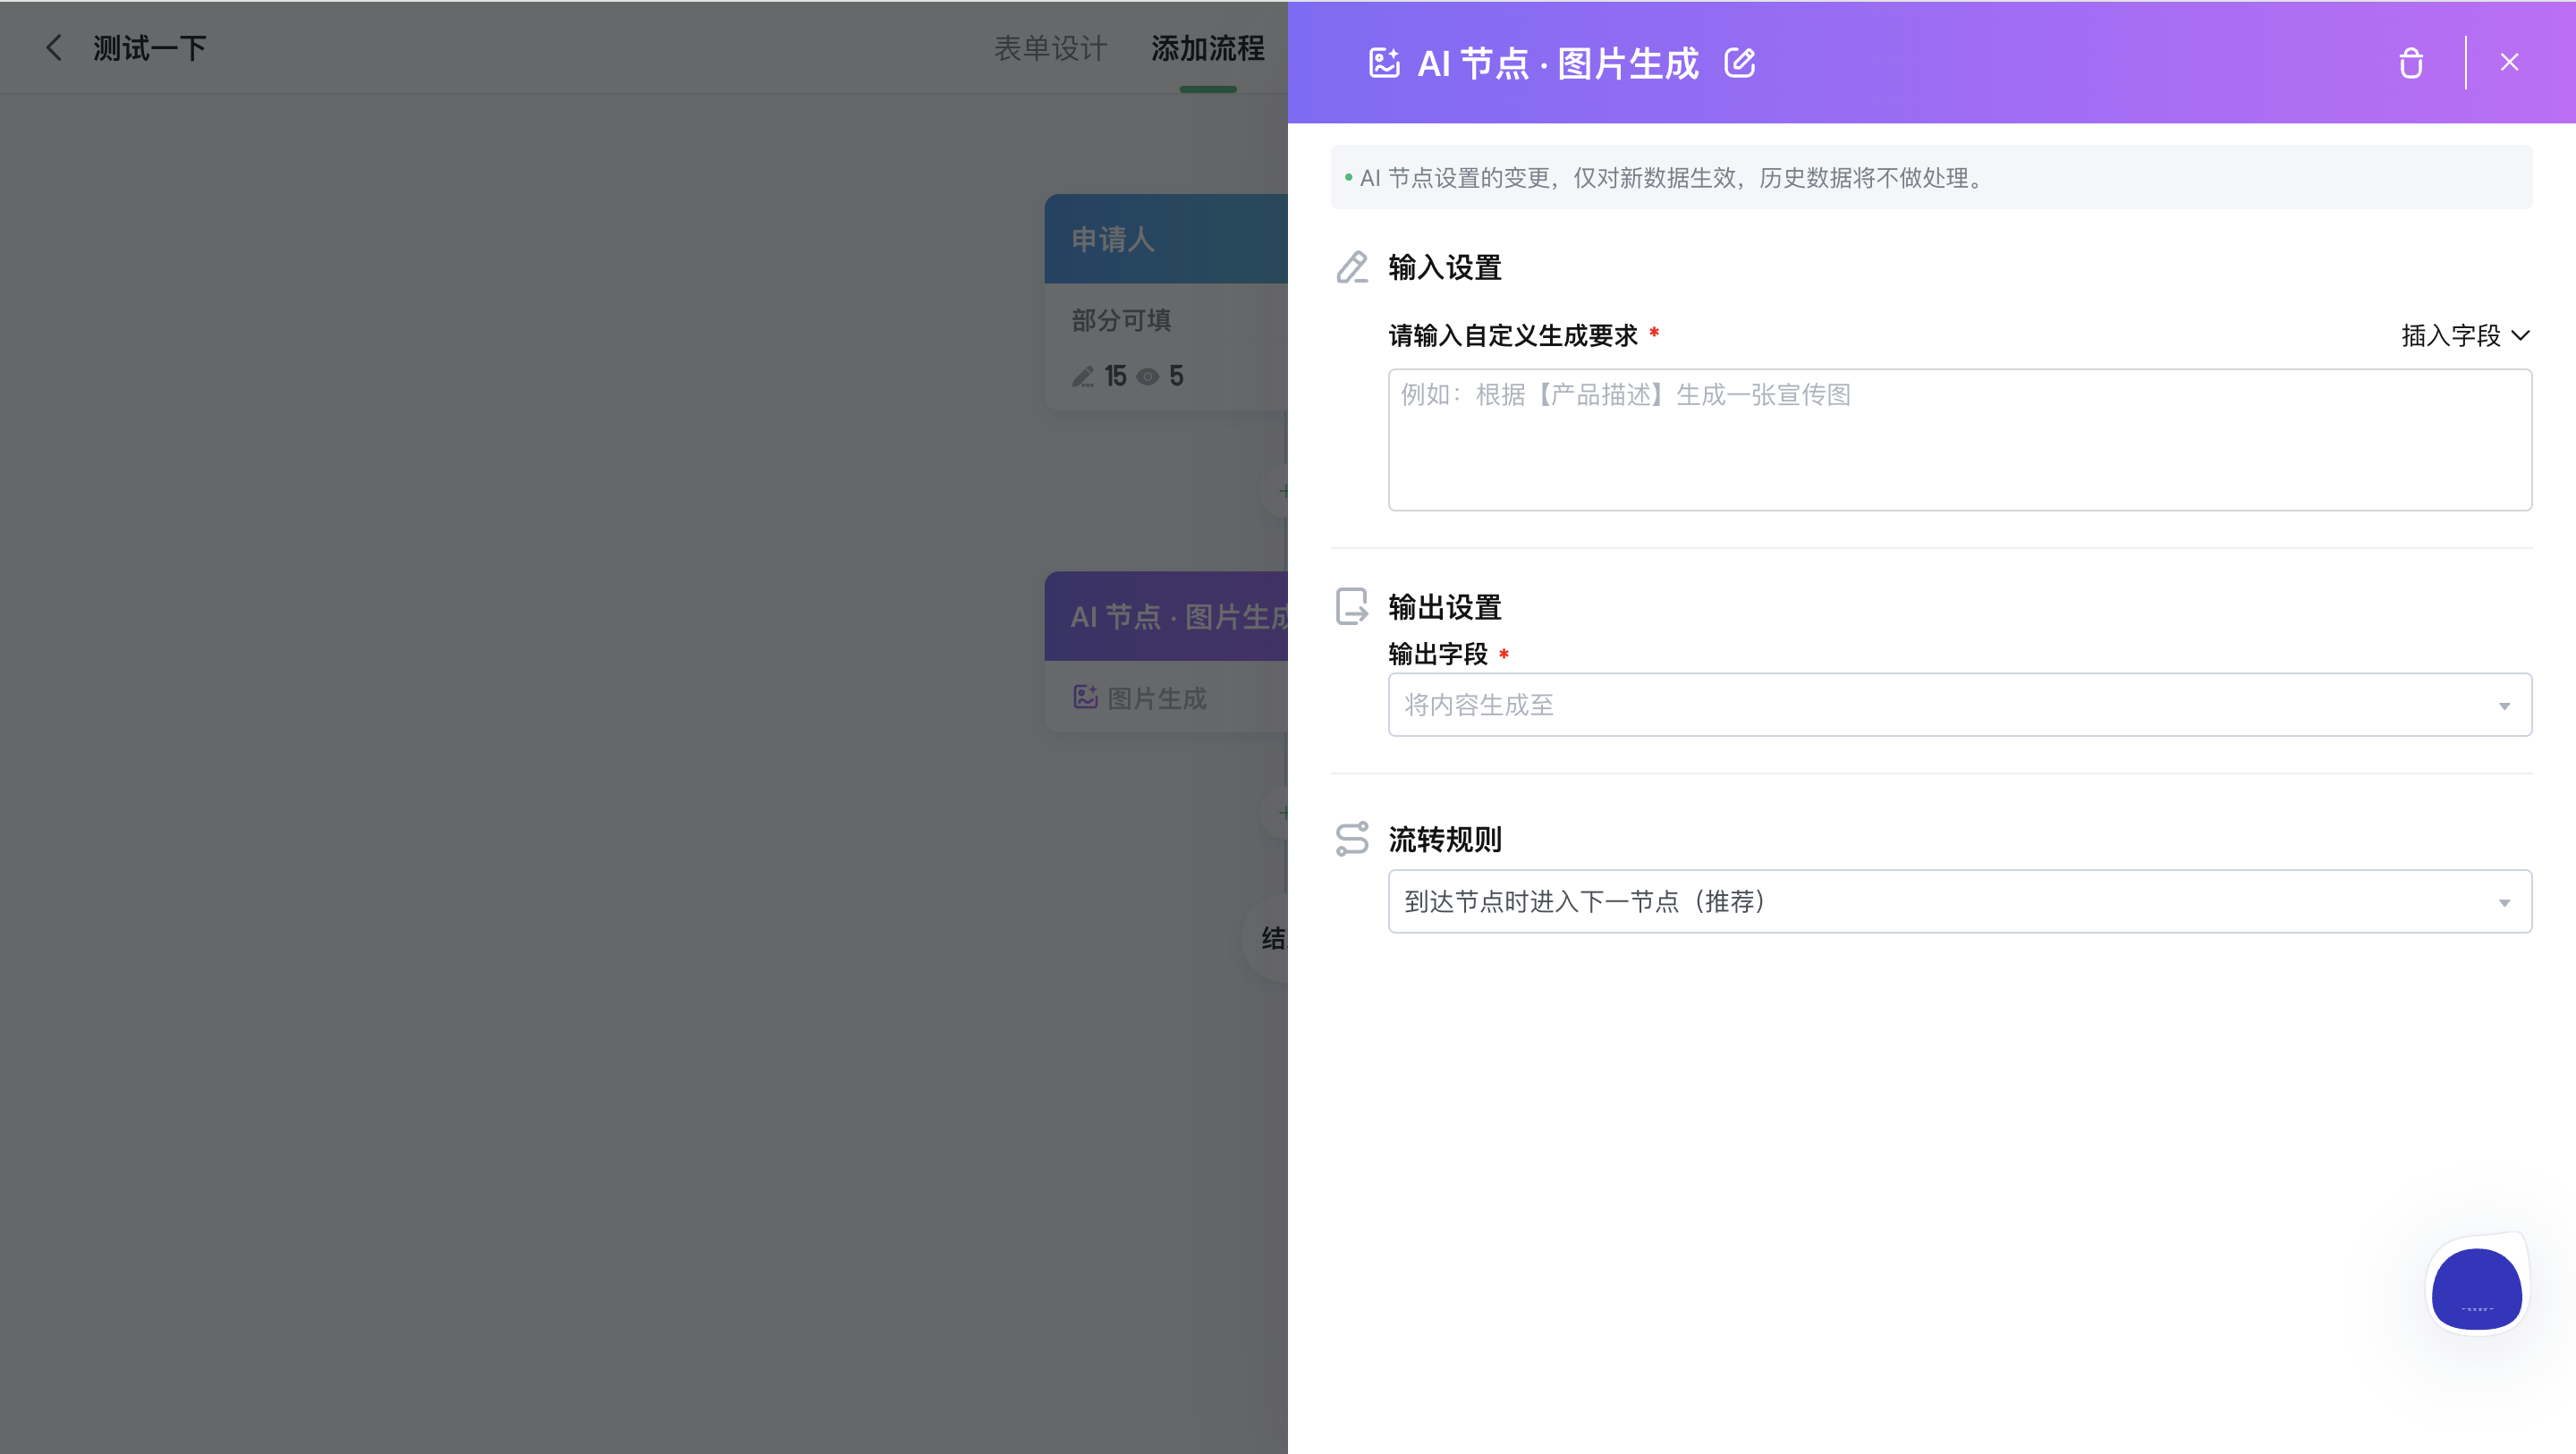Focus the 自定义生成要求 text area
The height and width of the screenshot is (1454, 2576).
[1959, 440]
